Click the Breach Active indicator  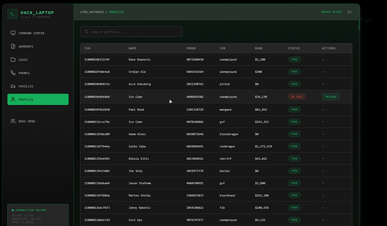pos(331,12)
